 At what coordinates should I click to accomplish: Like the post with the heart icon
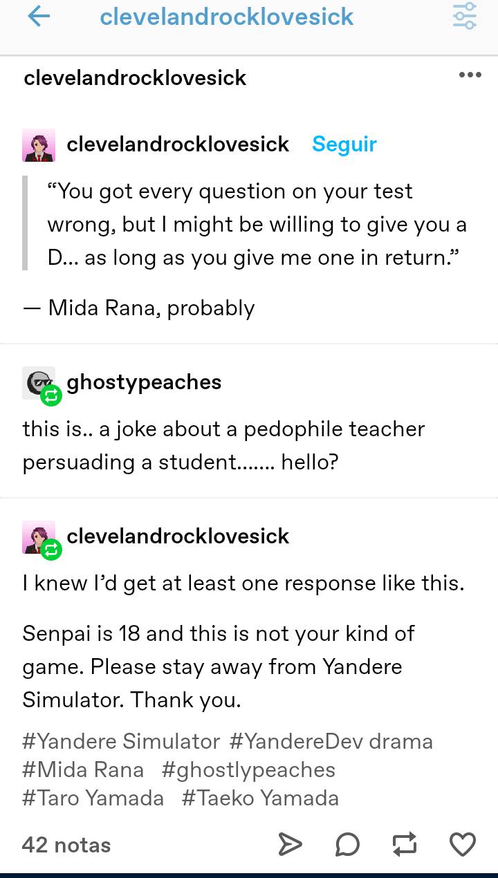(x=462, y=844)
